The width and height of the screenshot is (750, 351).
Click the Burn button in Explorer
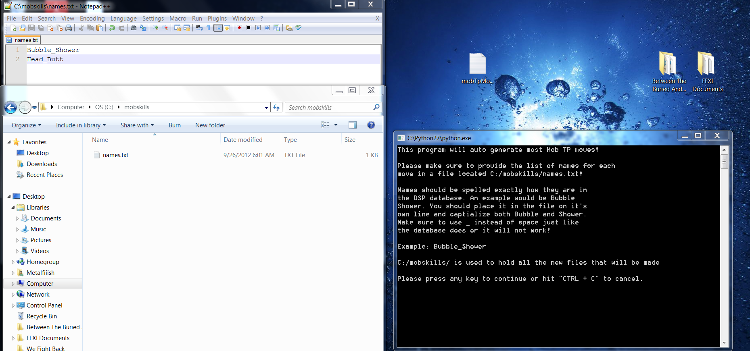click(175, 125)
